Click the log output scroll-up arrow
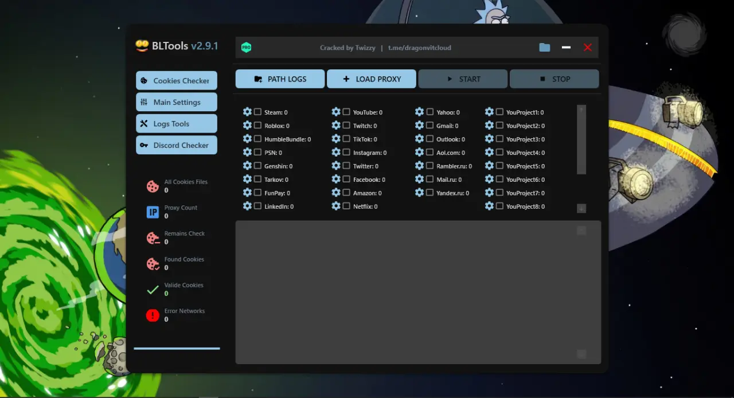 point(581,231)
